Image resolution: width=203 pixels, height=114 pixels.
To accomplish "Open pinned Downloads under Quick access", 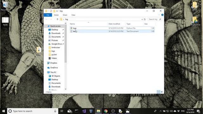I will pos(56,33).
